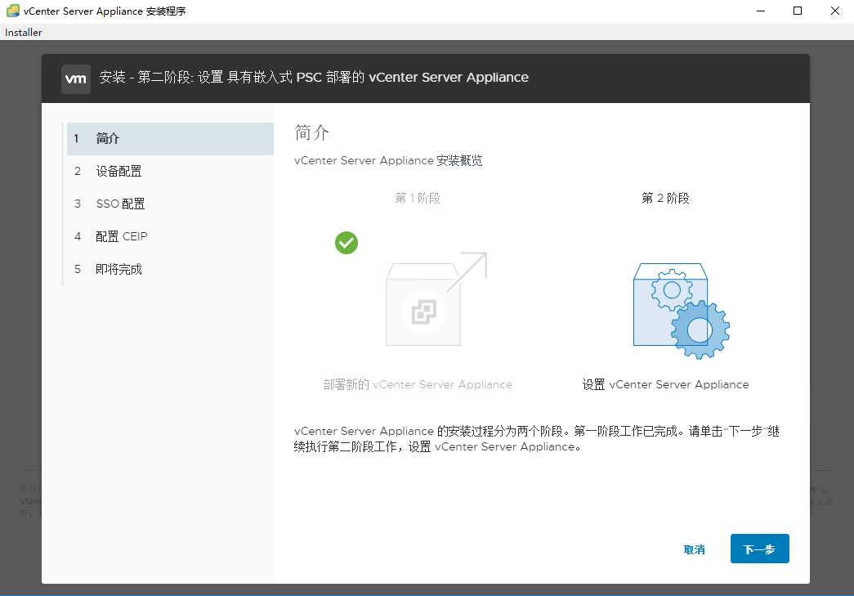The width and height of the screenshot is (854, 596).
Task: Click the small cube inside the deployment box
Action: [x=423, y=311]
